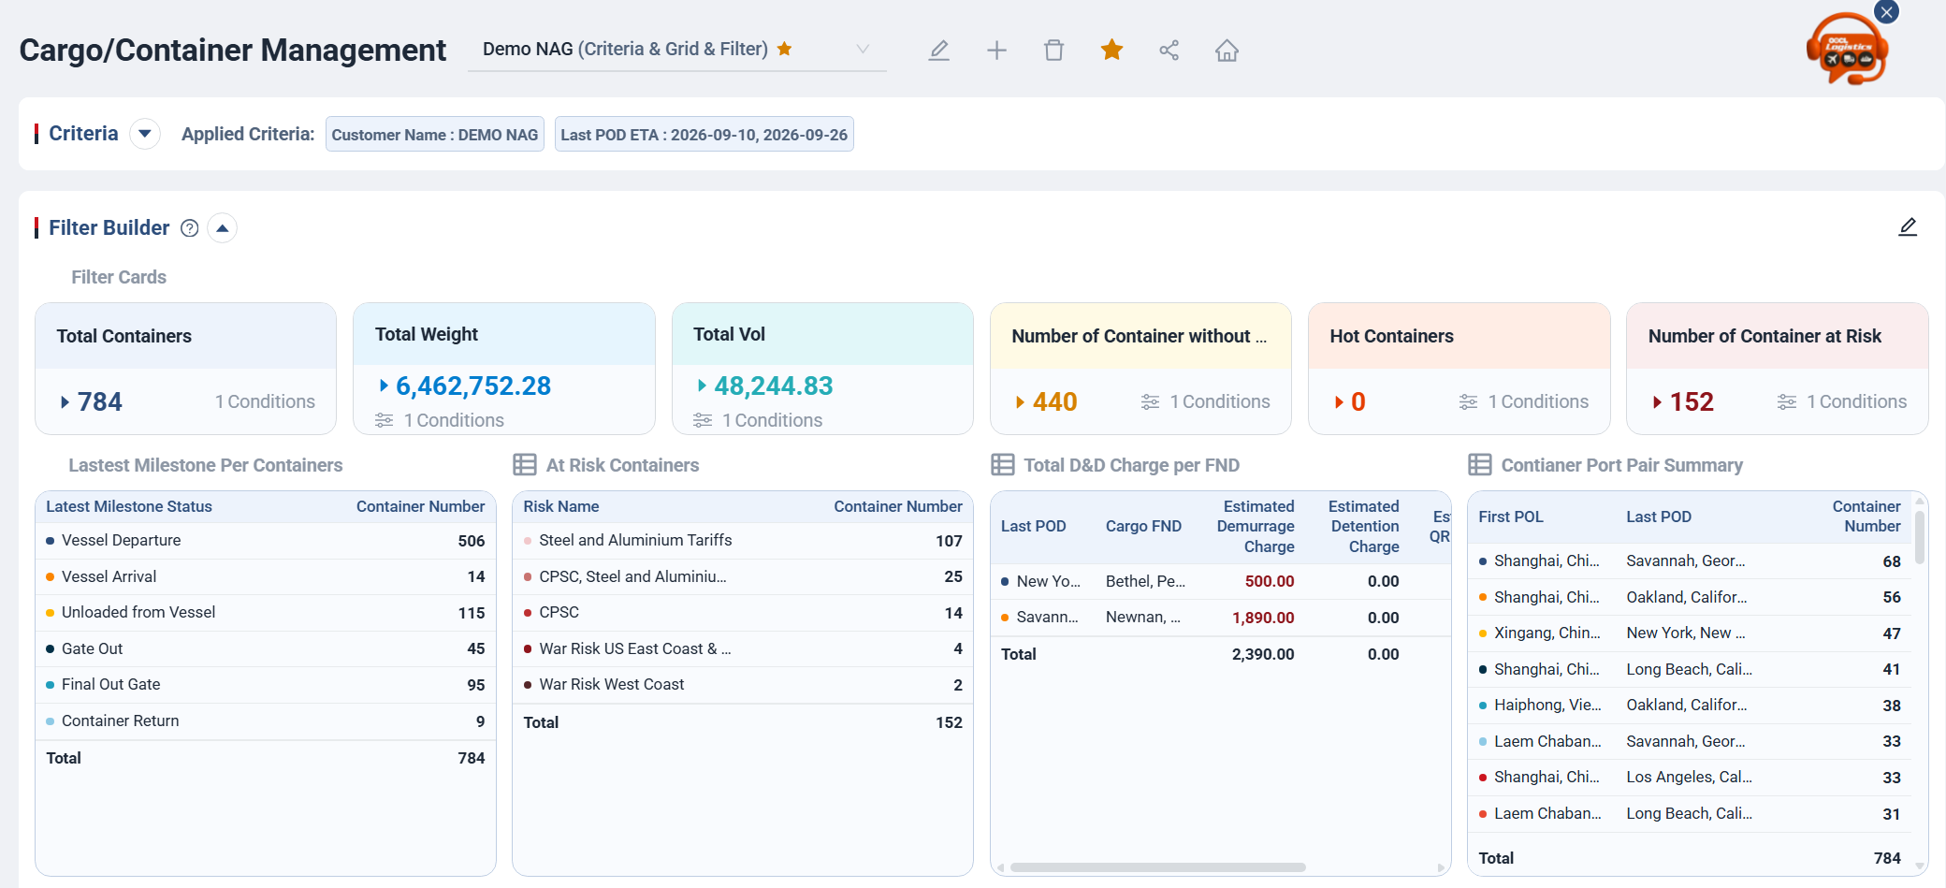1946x888 pixels.
Task: Expand the 152 containers at risk value
Action: coord(1682,402)
